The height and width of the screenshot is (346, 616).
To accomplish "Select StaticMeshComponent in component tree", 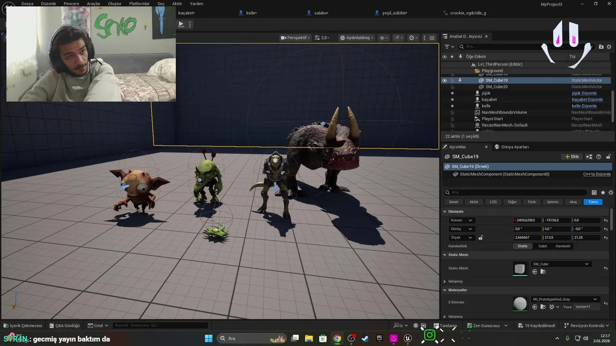I will point(504,174).
